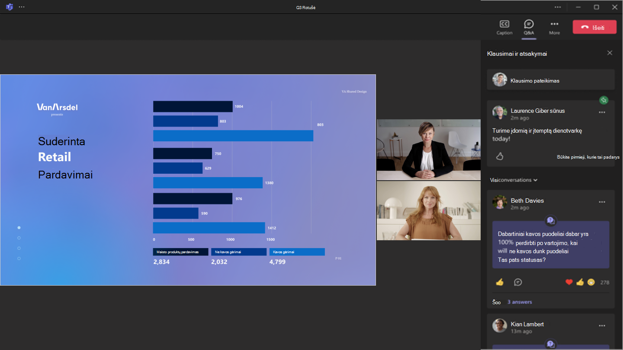Click the 'Kian Lambert' name text
The height and width of the screenshot is (350, 623).
[527, 324]
